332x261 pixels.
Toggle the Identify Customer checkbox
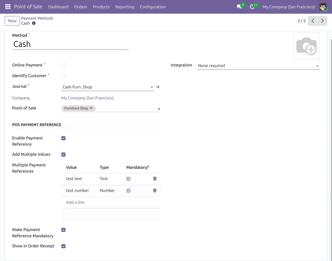(x=63, y=76)
